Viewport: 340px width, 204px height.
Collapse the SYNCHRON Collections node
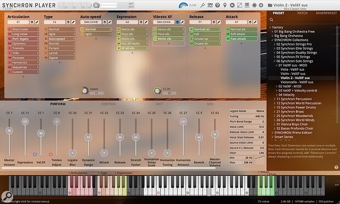click(x=273, y=40)
